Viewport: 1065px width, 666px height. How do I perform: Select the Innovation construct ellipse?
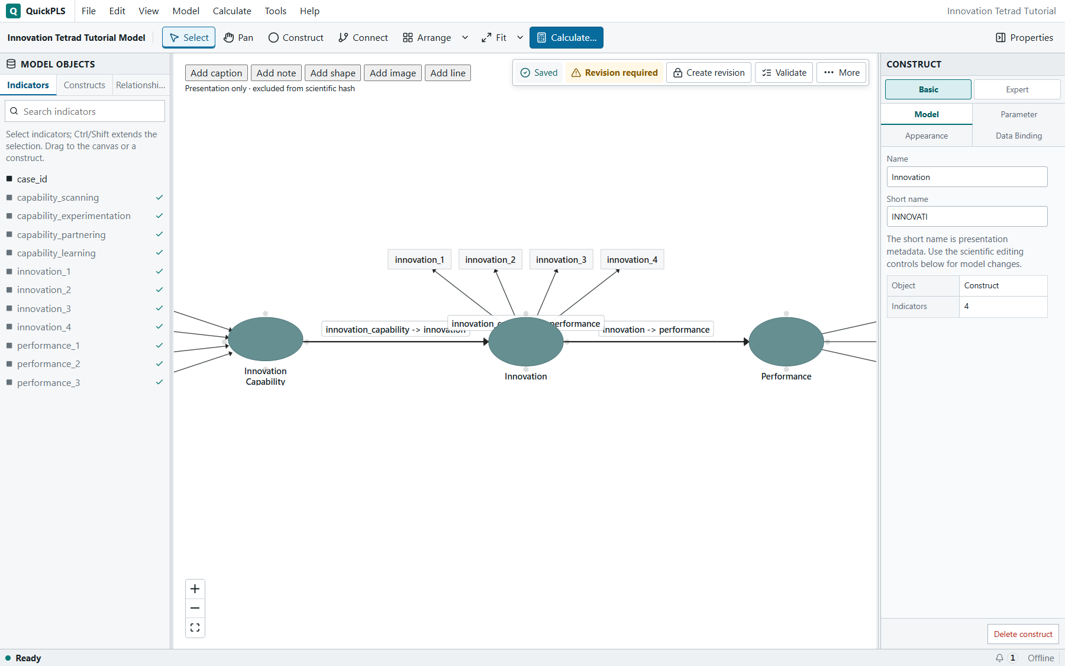click(526, 342)
